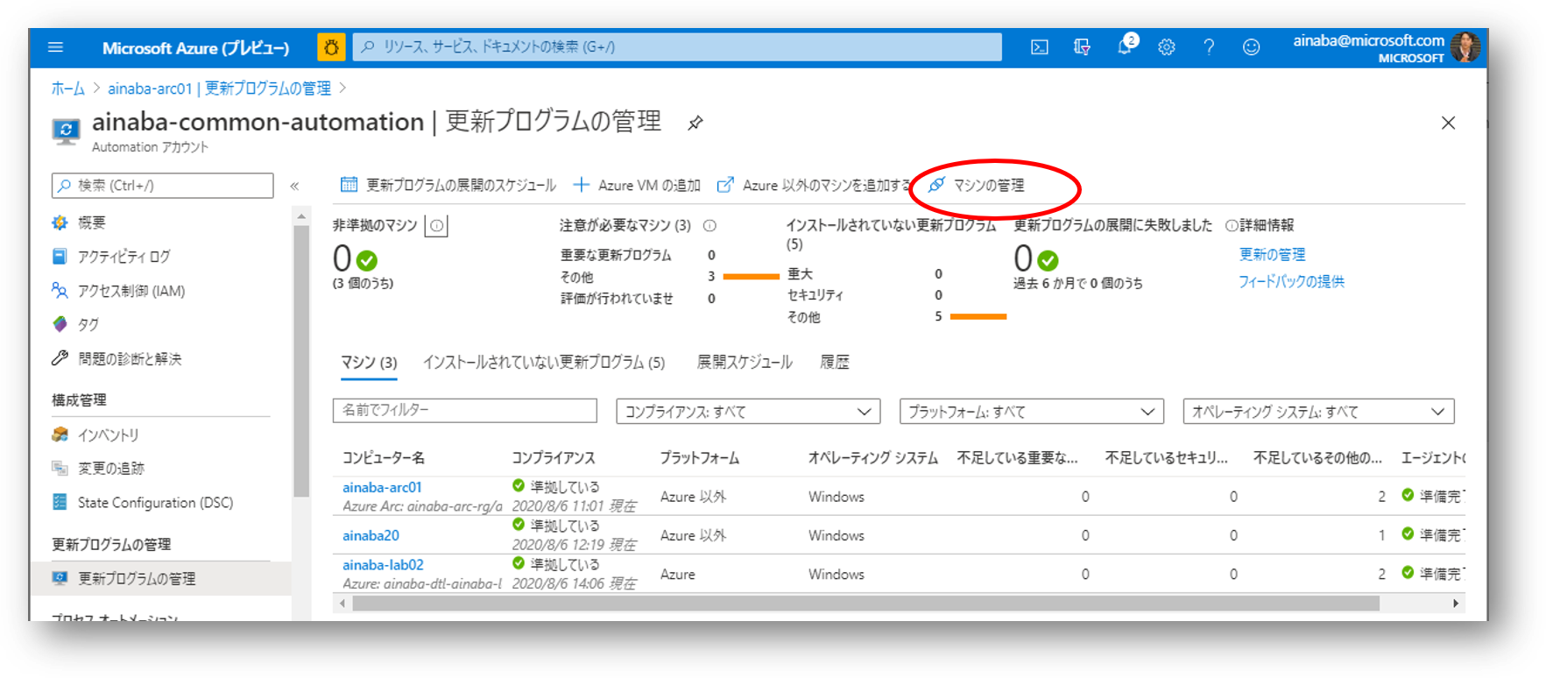
Task: Click the feedback smiley icon
Action: click(1252, 47)
